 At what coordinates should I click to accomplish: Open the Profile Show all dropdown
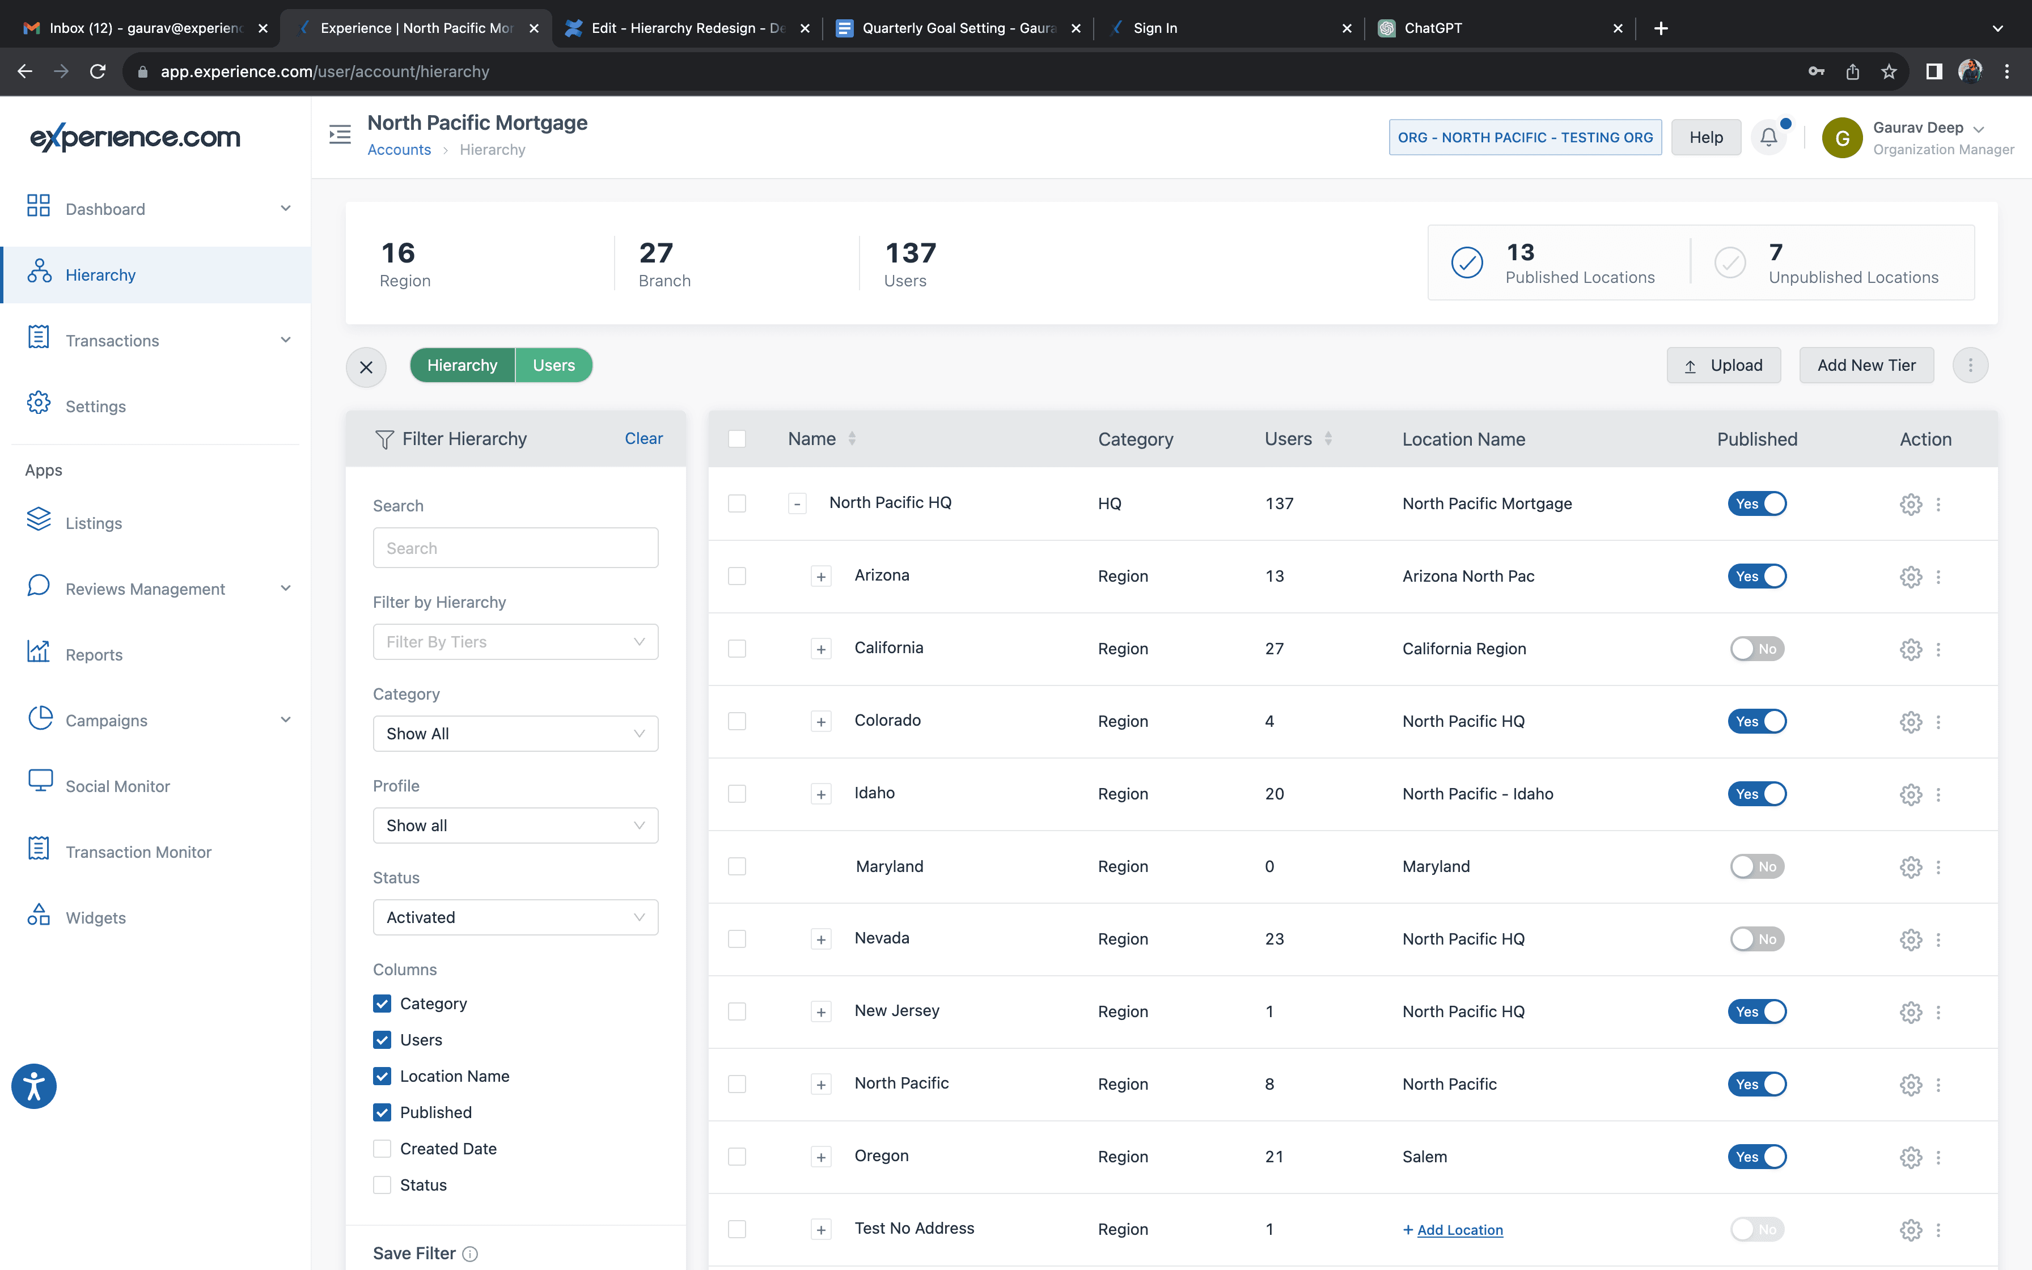(x=515, y=825)
